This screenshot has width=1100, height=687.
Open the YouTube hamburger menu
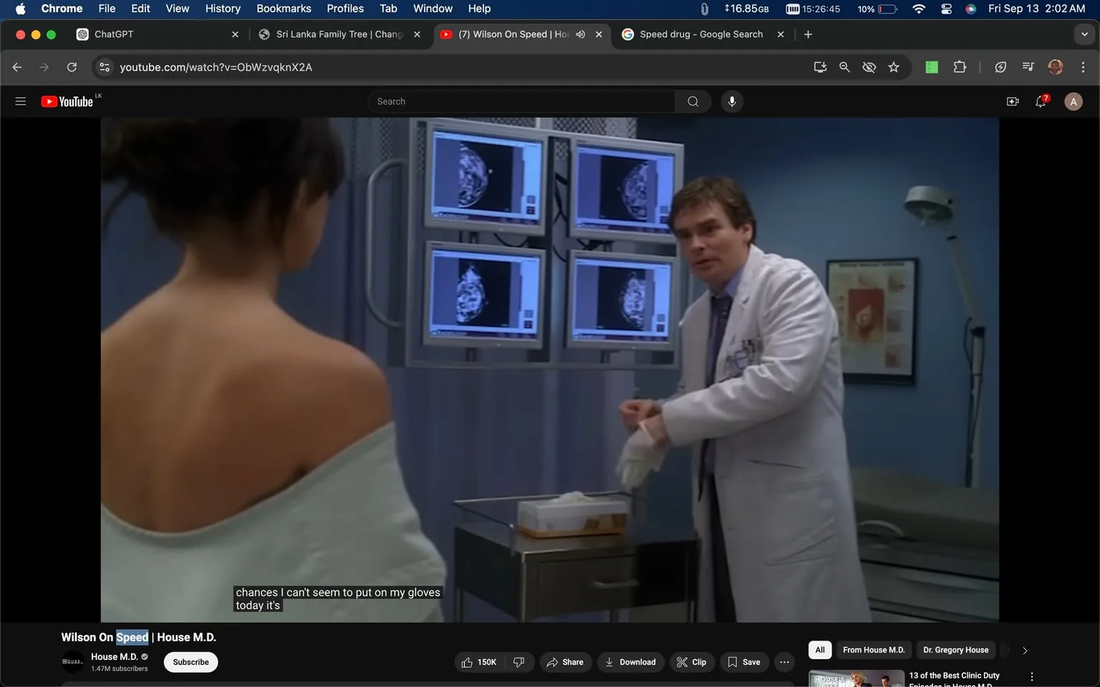coord(20,101)
